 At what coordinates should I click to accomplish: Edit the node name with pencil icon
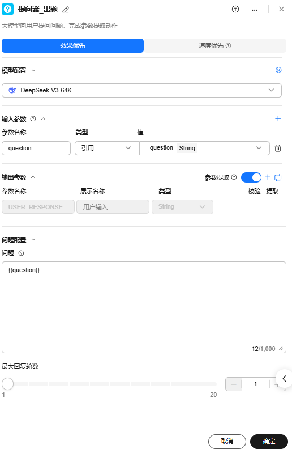coord(66,10)
